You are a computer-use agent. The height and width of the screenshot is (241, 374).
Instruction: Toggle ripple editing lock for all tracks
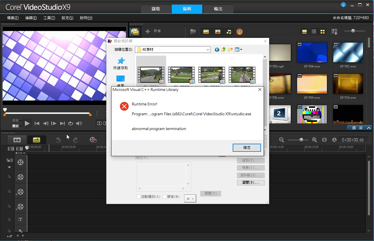9,160
